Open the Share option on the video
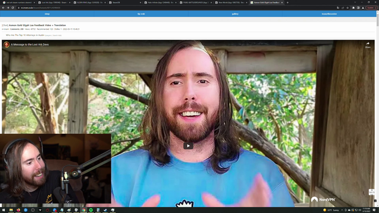This screenshot has height=213, width=379. point(368,45)
